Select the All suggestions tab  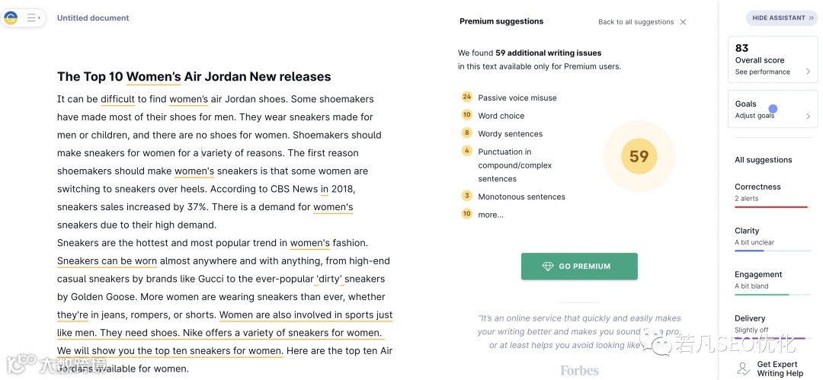point(763,160)
